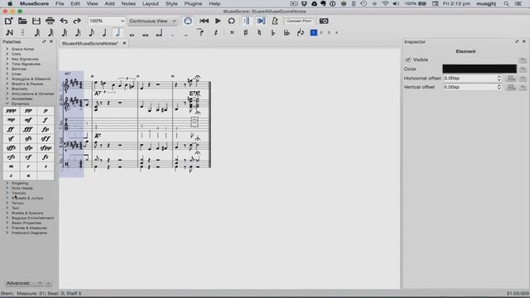Pick mf dynamic from palette
Image resolution: width=530 pixels, height=298 pixels.
(28, 120)
